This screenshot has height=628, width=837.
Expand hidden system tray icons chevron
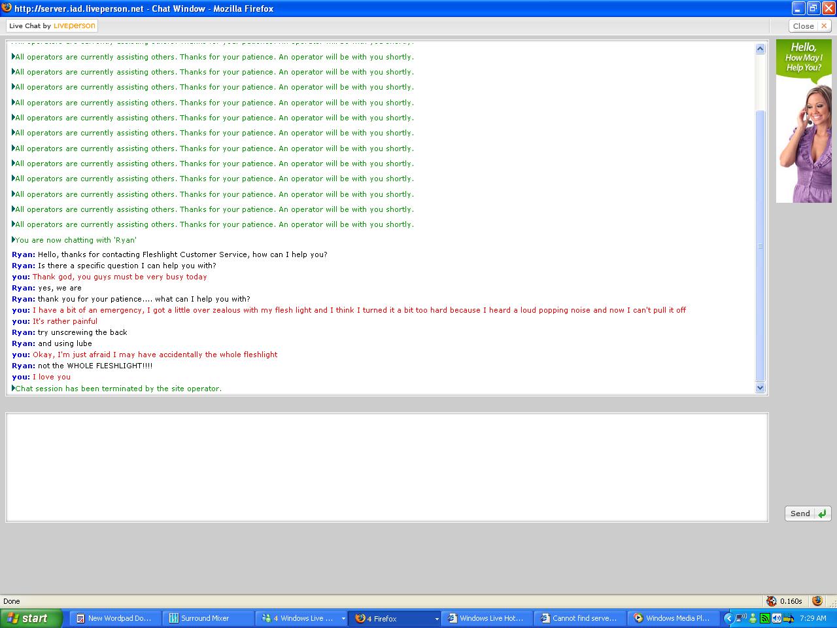click(x=728, y=618)
